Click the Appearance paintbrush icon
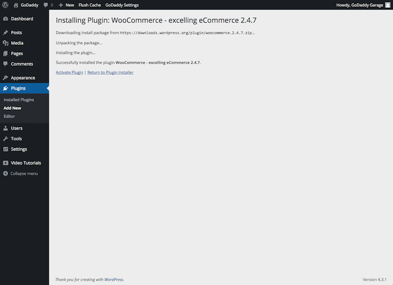This screenshot has width=393, height=285. click(x=6, y=78)
